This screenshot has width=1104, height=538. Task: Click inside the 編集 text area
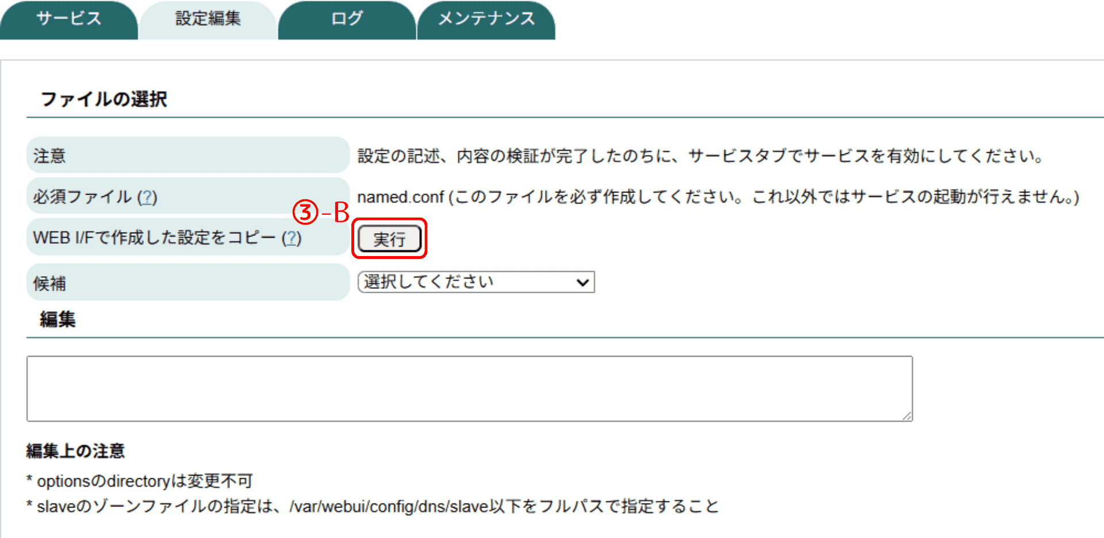[x=469, y=388]
